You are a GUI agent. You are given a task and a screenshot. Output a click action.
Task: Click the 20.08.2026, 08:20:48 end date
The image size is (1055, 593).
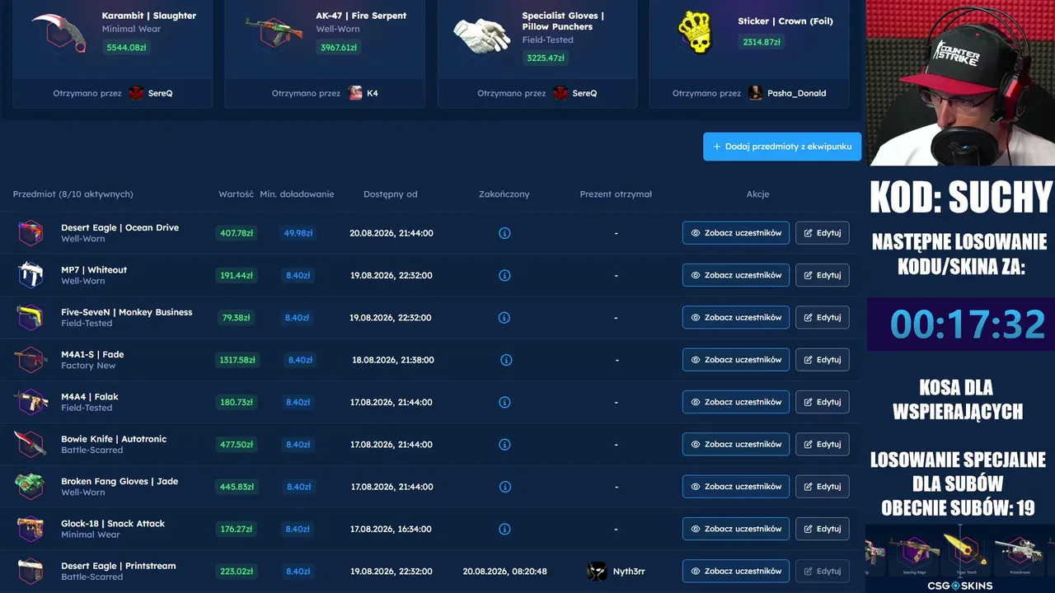505,572
